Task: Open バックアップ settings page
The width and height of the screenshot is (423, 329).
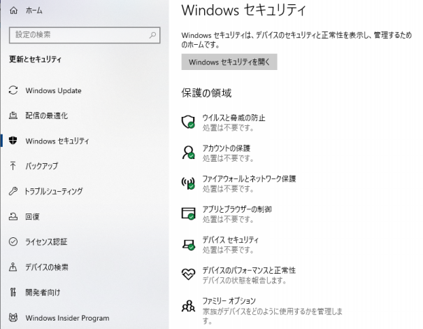Action: pos(42,166)
